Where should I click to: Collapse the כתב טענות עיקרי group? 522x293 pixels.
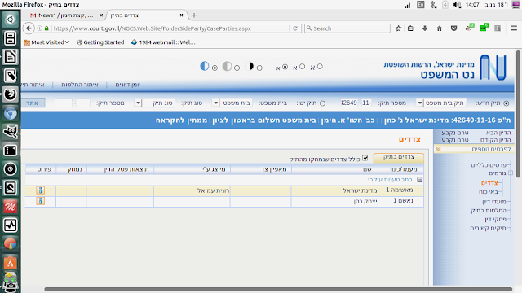point(420,180)
